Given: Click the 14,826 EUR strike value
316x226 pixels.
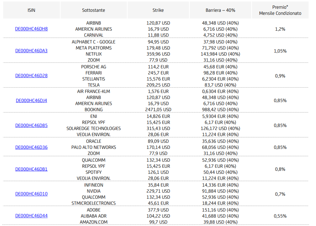Looking at the screenshot, I should (158, 116).
